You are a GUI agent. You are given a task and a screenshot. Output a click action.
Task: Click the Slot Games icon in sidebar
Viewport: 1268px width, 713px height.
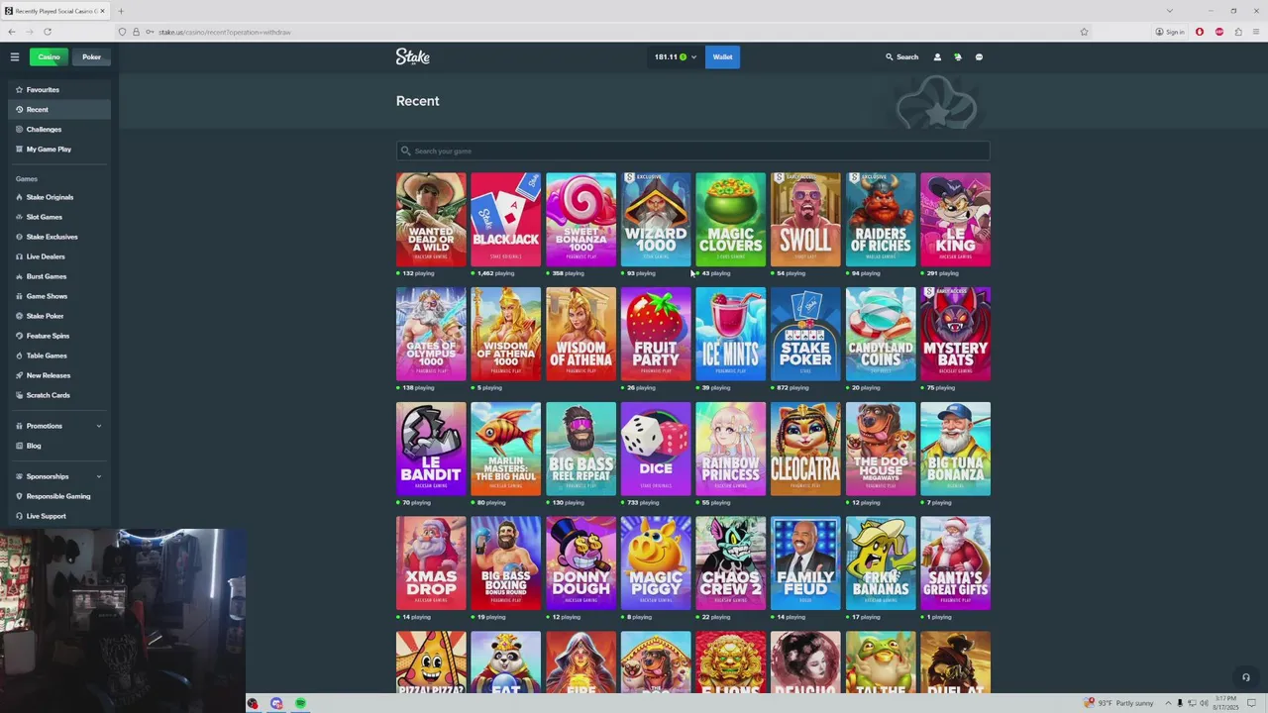[x=19, y=217]
